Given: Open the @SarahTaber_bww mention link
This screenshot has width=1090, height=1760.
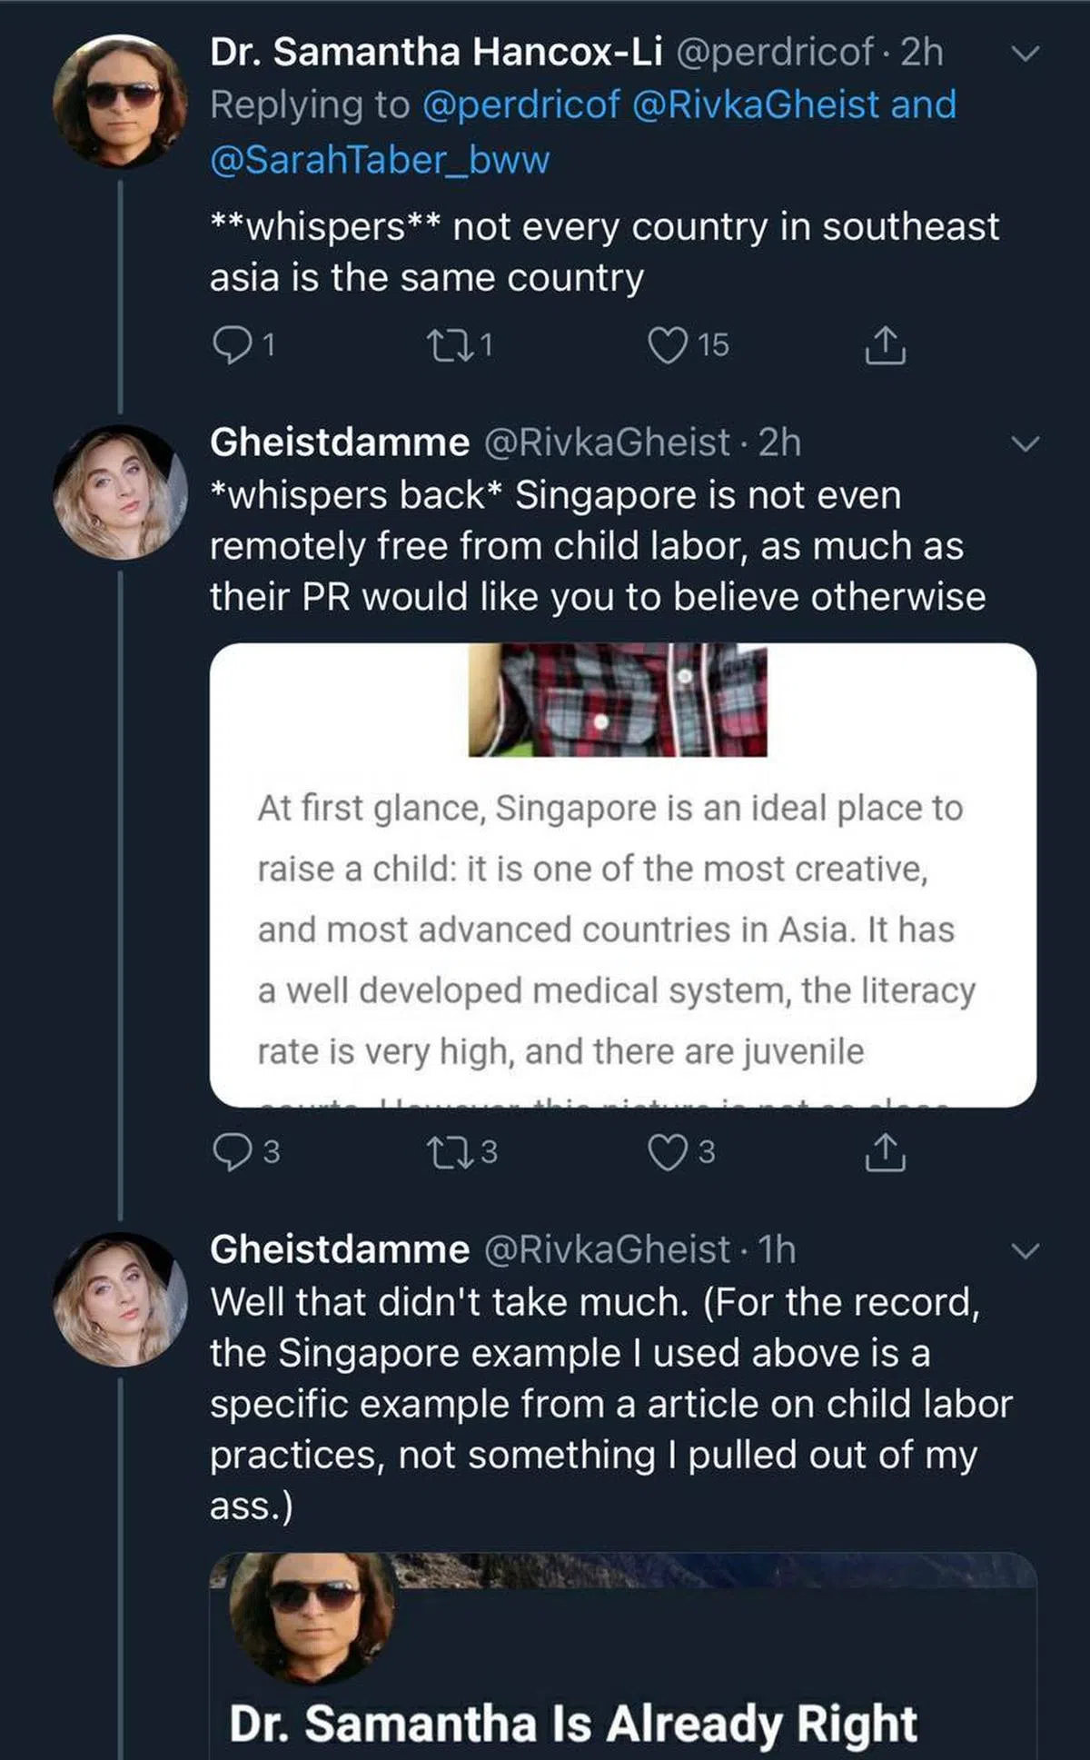Looking at the screenshot, I should pos(380,160).
